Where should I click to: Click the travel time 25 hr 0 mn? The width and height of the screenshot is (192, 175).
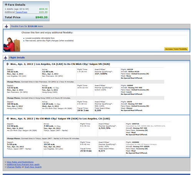[86, 151]
